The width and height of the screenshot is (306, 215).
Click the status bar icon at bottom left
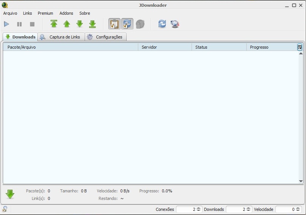(5, 209)
